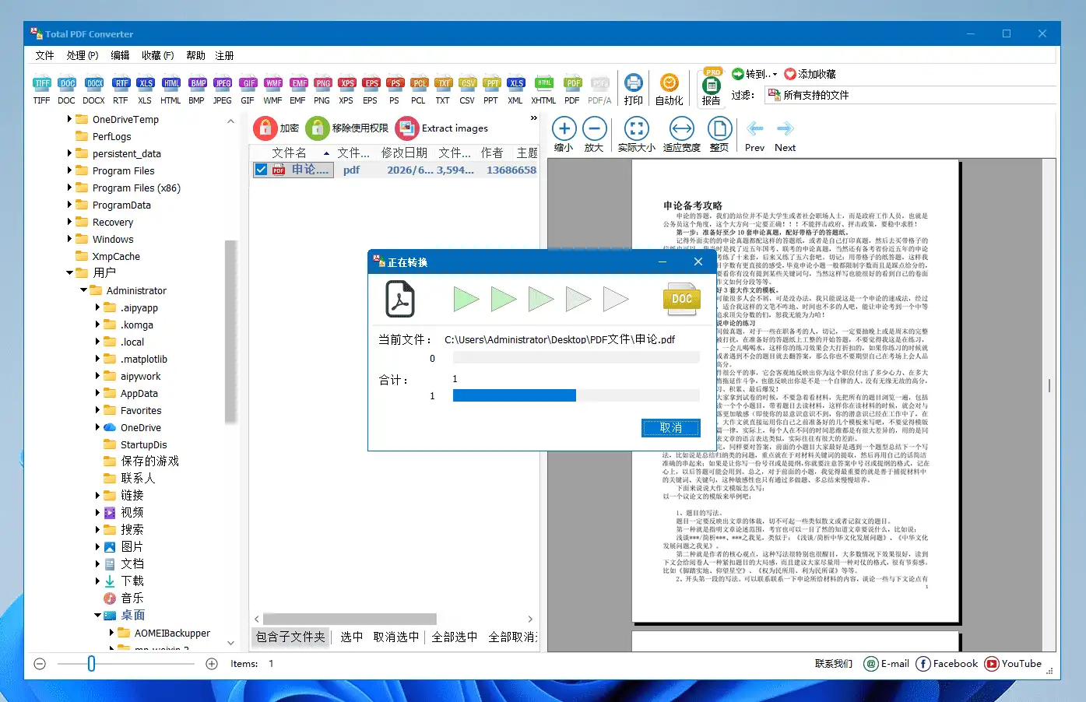
Task: Choose DOCX output format
Action: pos(94,90)
